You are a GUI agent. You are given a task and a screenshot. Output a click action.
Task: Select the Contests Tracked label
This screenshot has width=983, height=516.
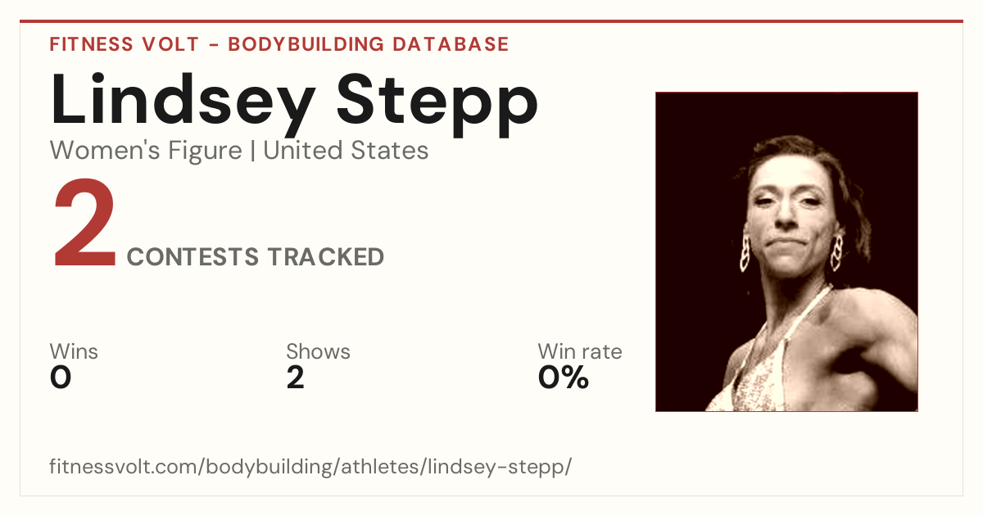click(x=256, y=257)
